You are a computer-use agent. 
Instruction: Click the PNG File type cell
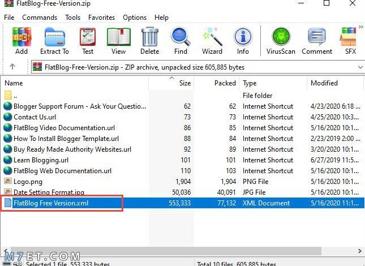255,182
